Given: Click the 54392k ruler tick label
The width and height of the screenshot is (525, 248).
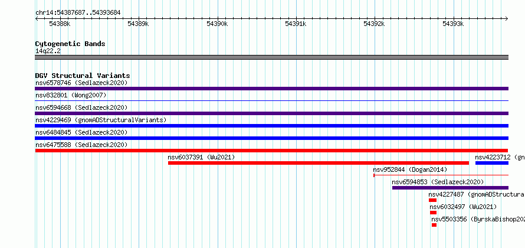Looking at the screenshot, I should (375, 24).
